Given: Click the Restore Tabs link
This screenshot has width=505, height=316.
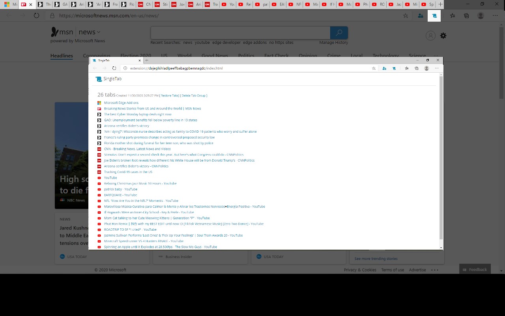Looking at the screenshot, I should [x=170, y=96].
